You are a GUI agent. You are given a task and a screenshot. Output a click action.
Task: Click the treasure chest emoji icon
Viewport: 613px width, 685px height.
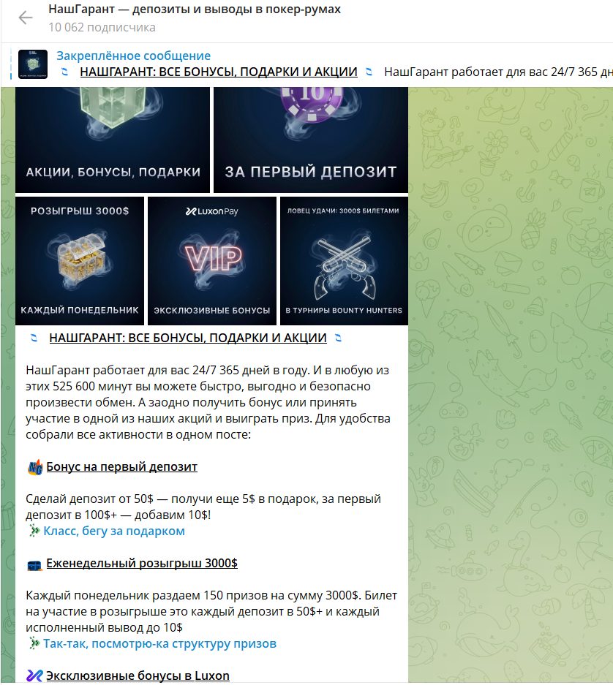pos(34,565)
